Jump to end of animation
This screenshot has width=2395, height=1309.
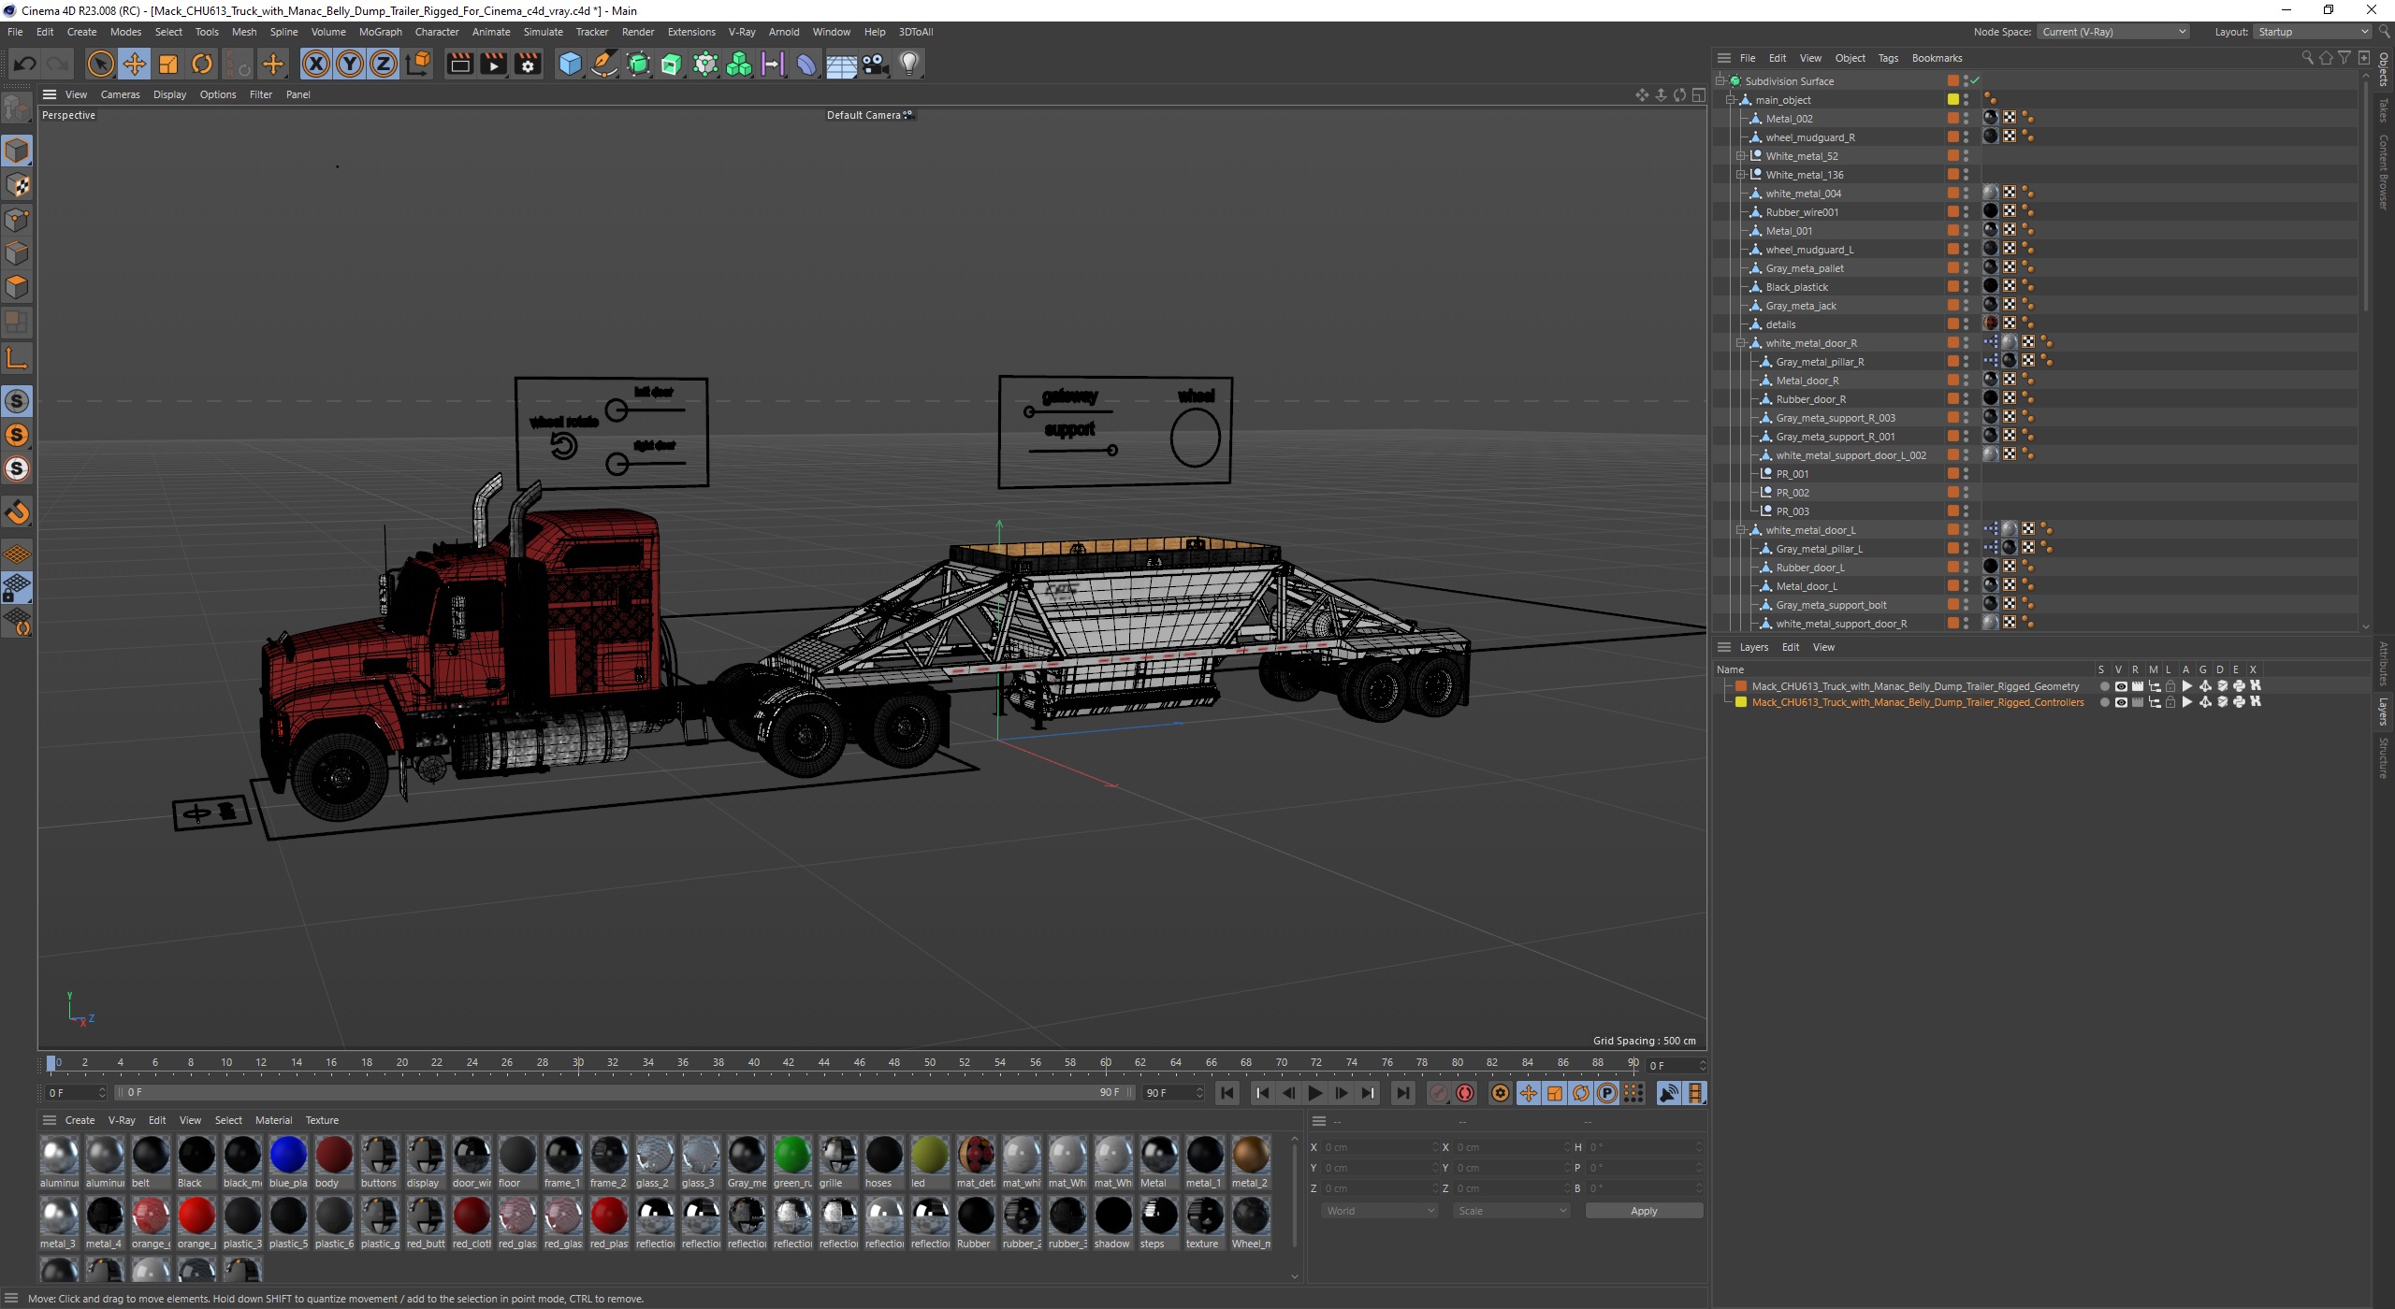coord(1402,1093)
